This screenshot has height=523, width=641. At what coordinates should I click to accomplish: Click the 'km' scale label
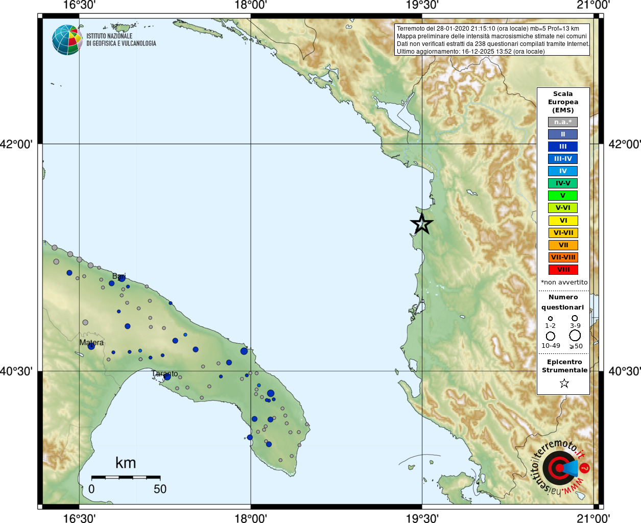[x=126, y=463]
